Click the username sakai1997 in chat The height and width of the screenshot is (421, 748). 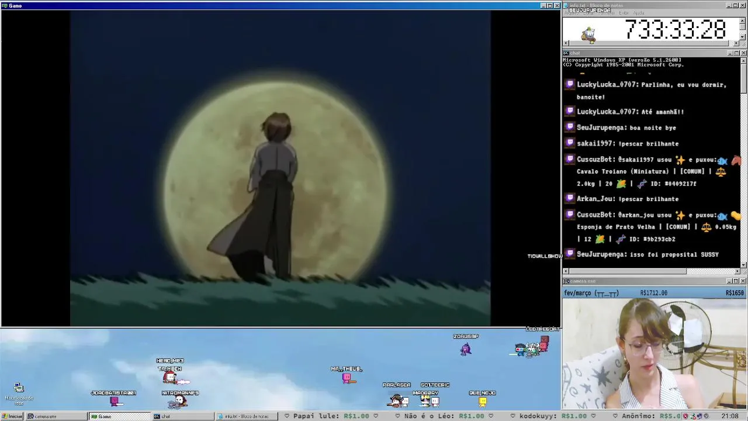595,143
